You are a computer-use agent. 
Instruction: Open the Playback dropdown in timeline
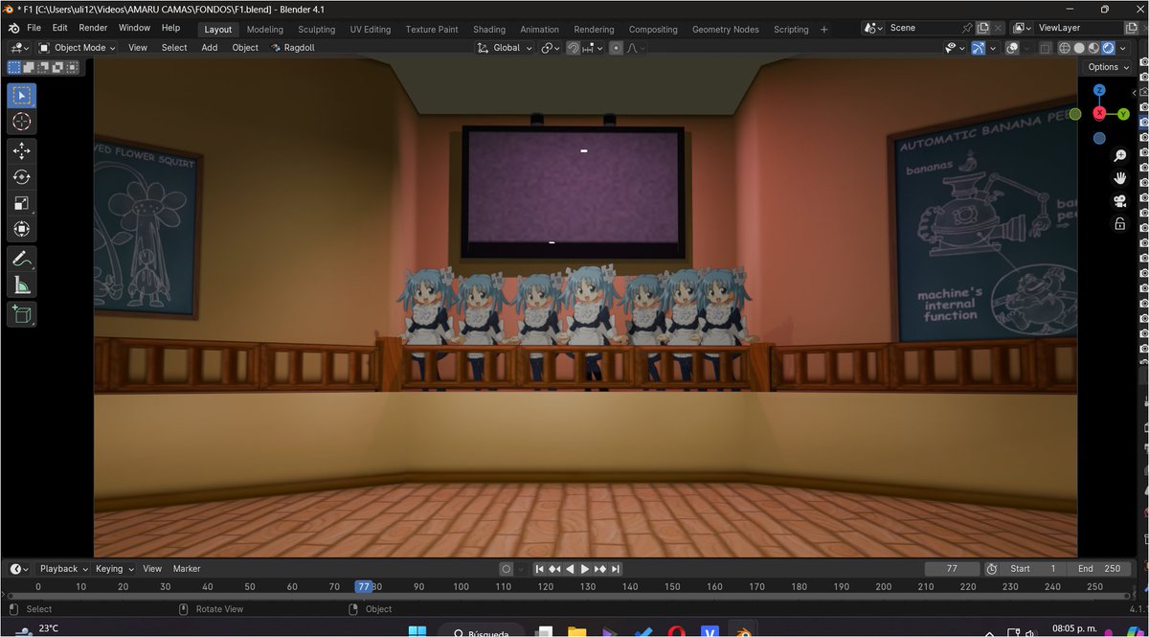pos(64,569)
